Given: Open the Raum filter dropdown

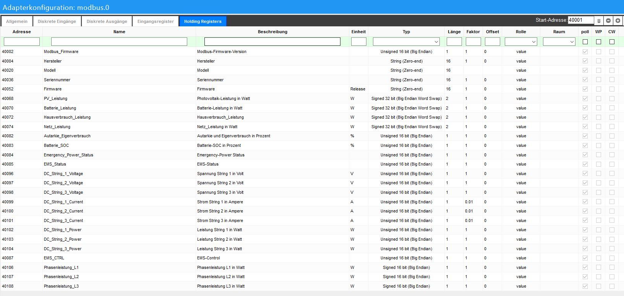Looking at the screenshot, I should click(559, 42).
